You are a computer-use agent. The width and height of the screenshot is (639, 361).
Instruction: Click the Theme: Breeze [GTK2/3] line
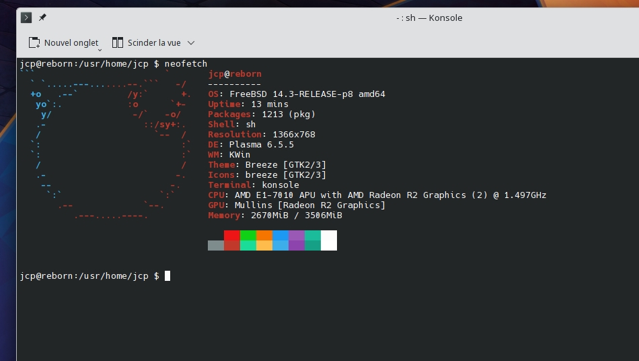coord(267,165)
